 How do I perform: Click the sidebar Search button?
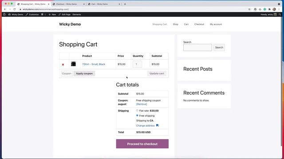click(x=219, y=47)
